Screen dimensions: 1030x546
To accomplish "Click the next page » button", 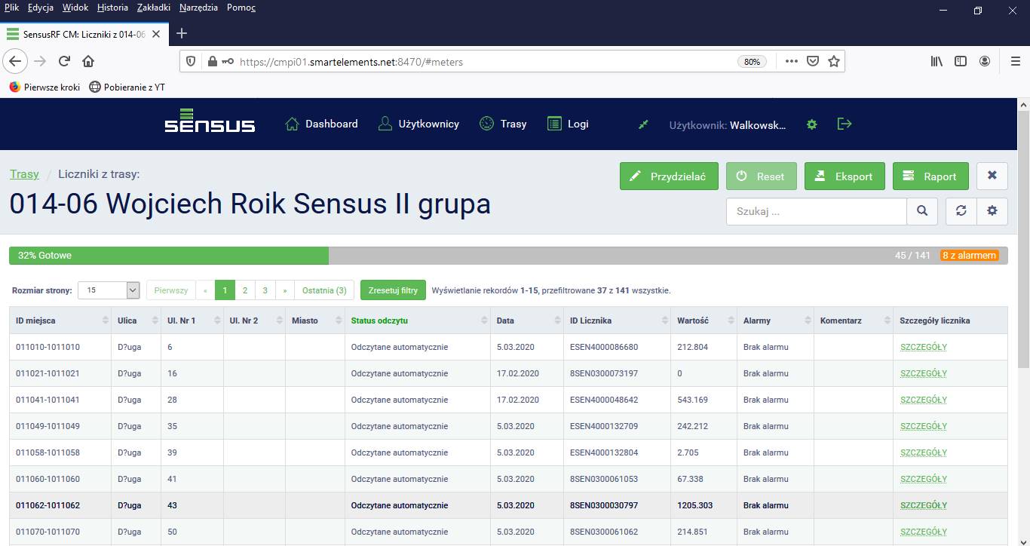I will 285,290.
